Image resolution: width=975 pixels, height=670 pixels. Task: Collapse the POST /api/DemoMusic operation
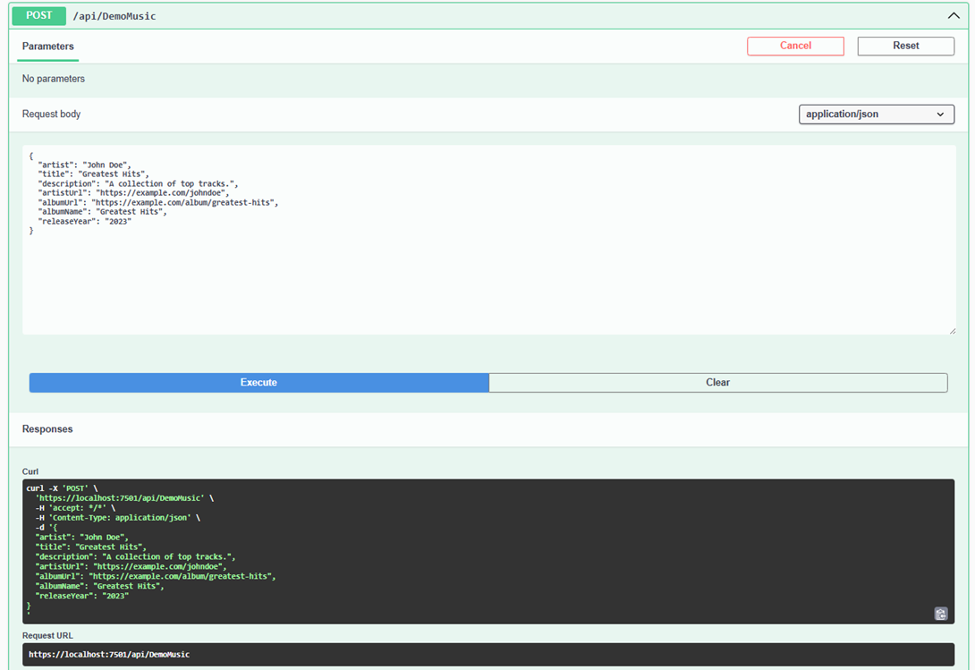tap(953, 16)
